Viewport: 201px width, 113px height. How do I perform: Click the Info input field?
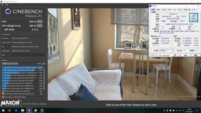[28, 55]
